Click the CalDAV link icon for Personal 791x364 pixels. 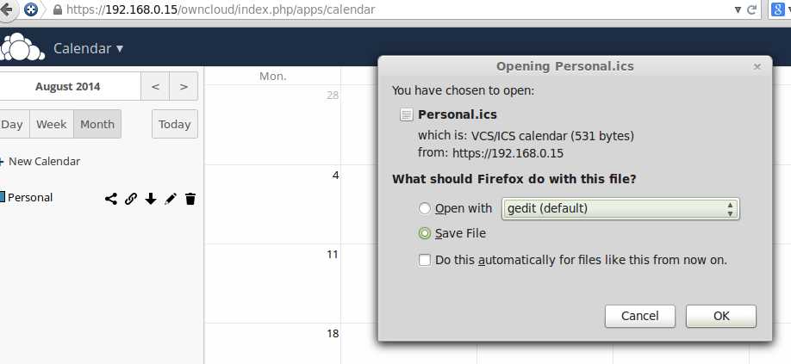(131, 199)
